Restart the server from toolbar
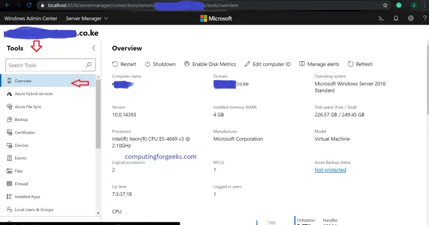This screenshot has width=429, height=225. click(124, 64)
